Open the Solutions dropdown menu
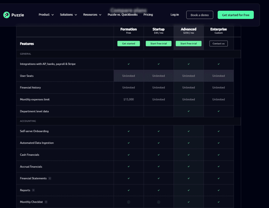This screenshot has height=208, width=269. click(68, 15)
